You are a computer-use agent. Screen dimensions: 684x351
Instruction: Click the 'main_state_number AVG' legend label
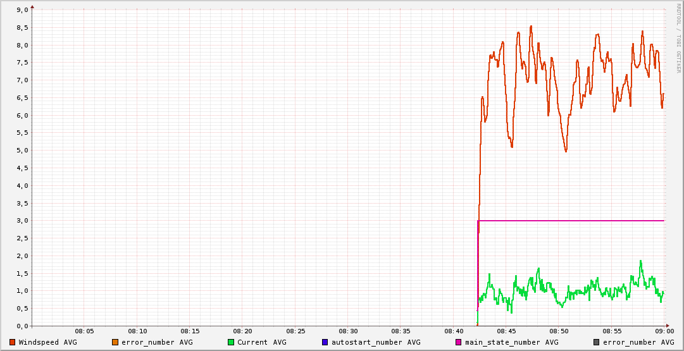point(512,342)
